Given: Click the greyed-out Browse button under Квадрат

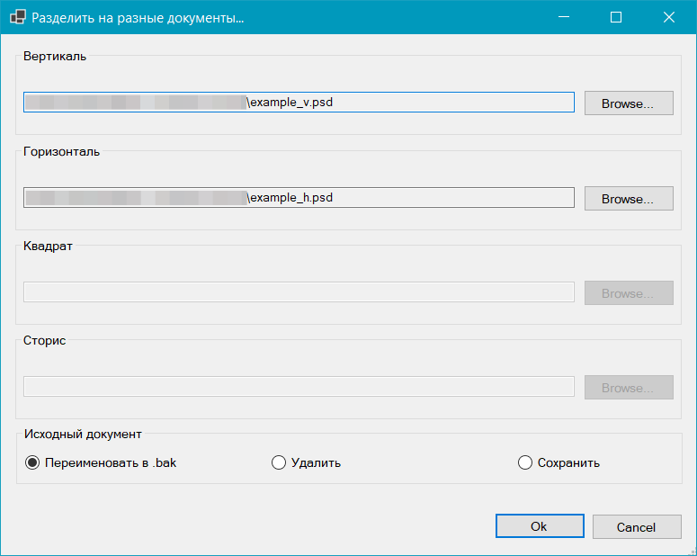Looking at the screenshot, I should pyautogui.click(x=629, y=293).
